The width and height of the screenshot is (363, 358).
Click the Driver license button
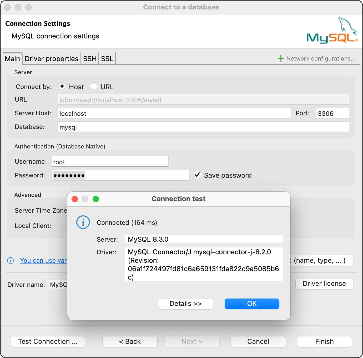[324, 284]
